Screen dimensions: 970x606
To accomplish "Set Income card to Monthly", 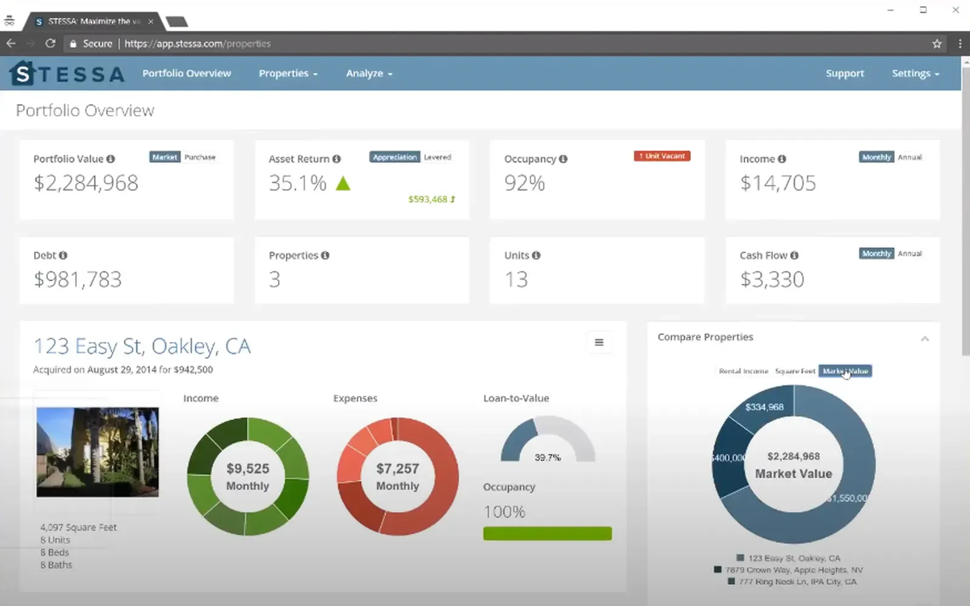I will click(x=877, y=157).
